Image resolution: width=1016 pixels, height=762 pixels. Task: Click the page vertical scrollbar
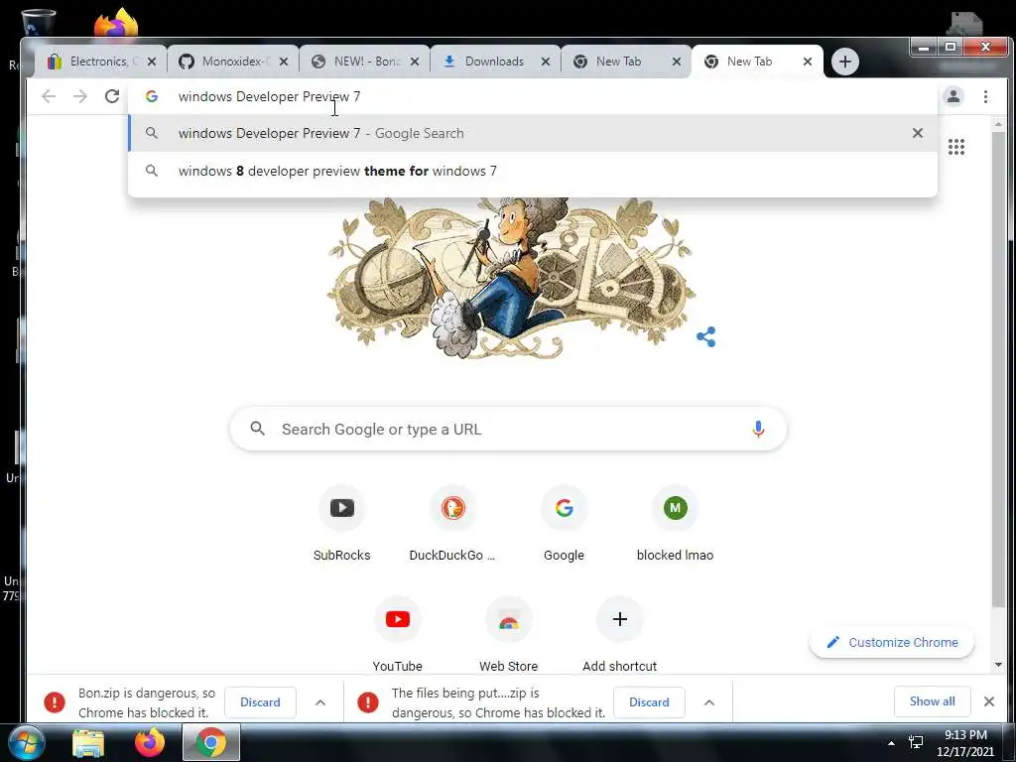(998, 369)
